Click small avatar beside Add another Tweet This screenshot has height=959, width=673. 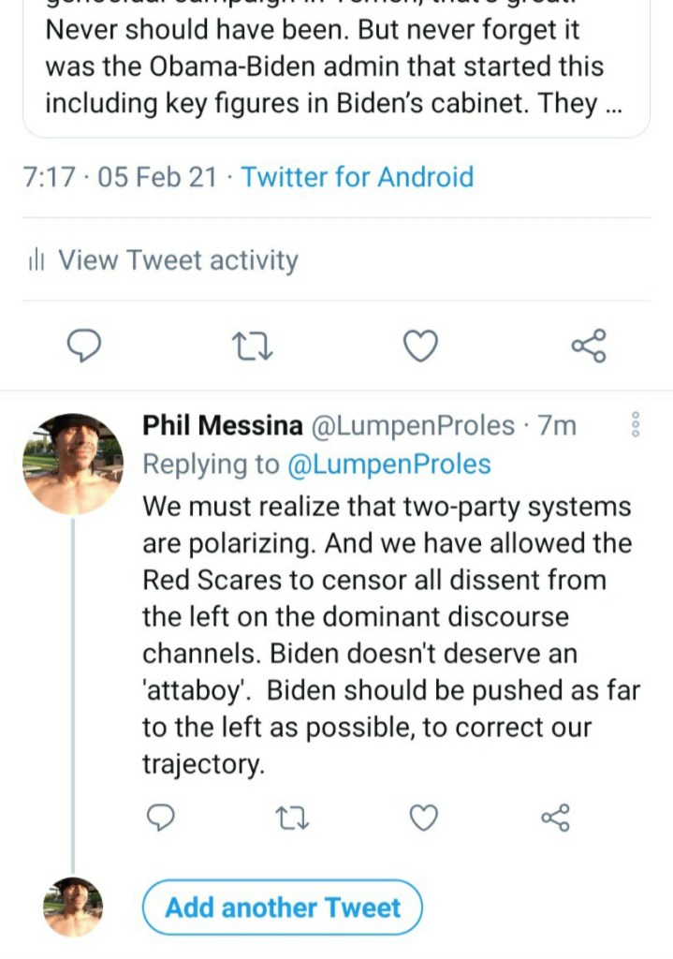tap(72, 907)
